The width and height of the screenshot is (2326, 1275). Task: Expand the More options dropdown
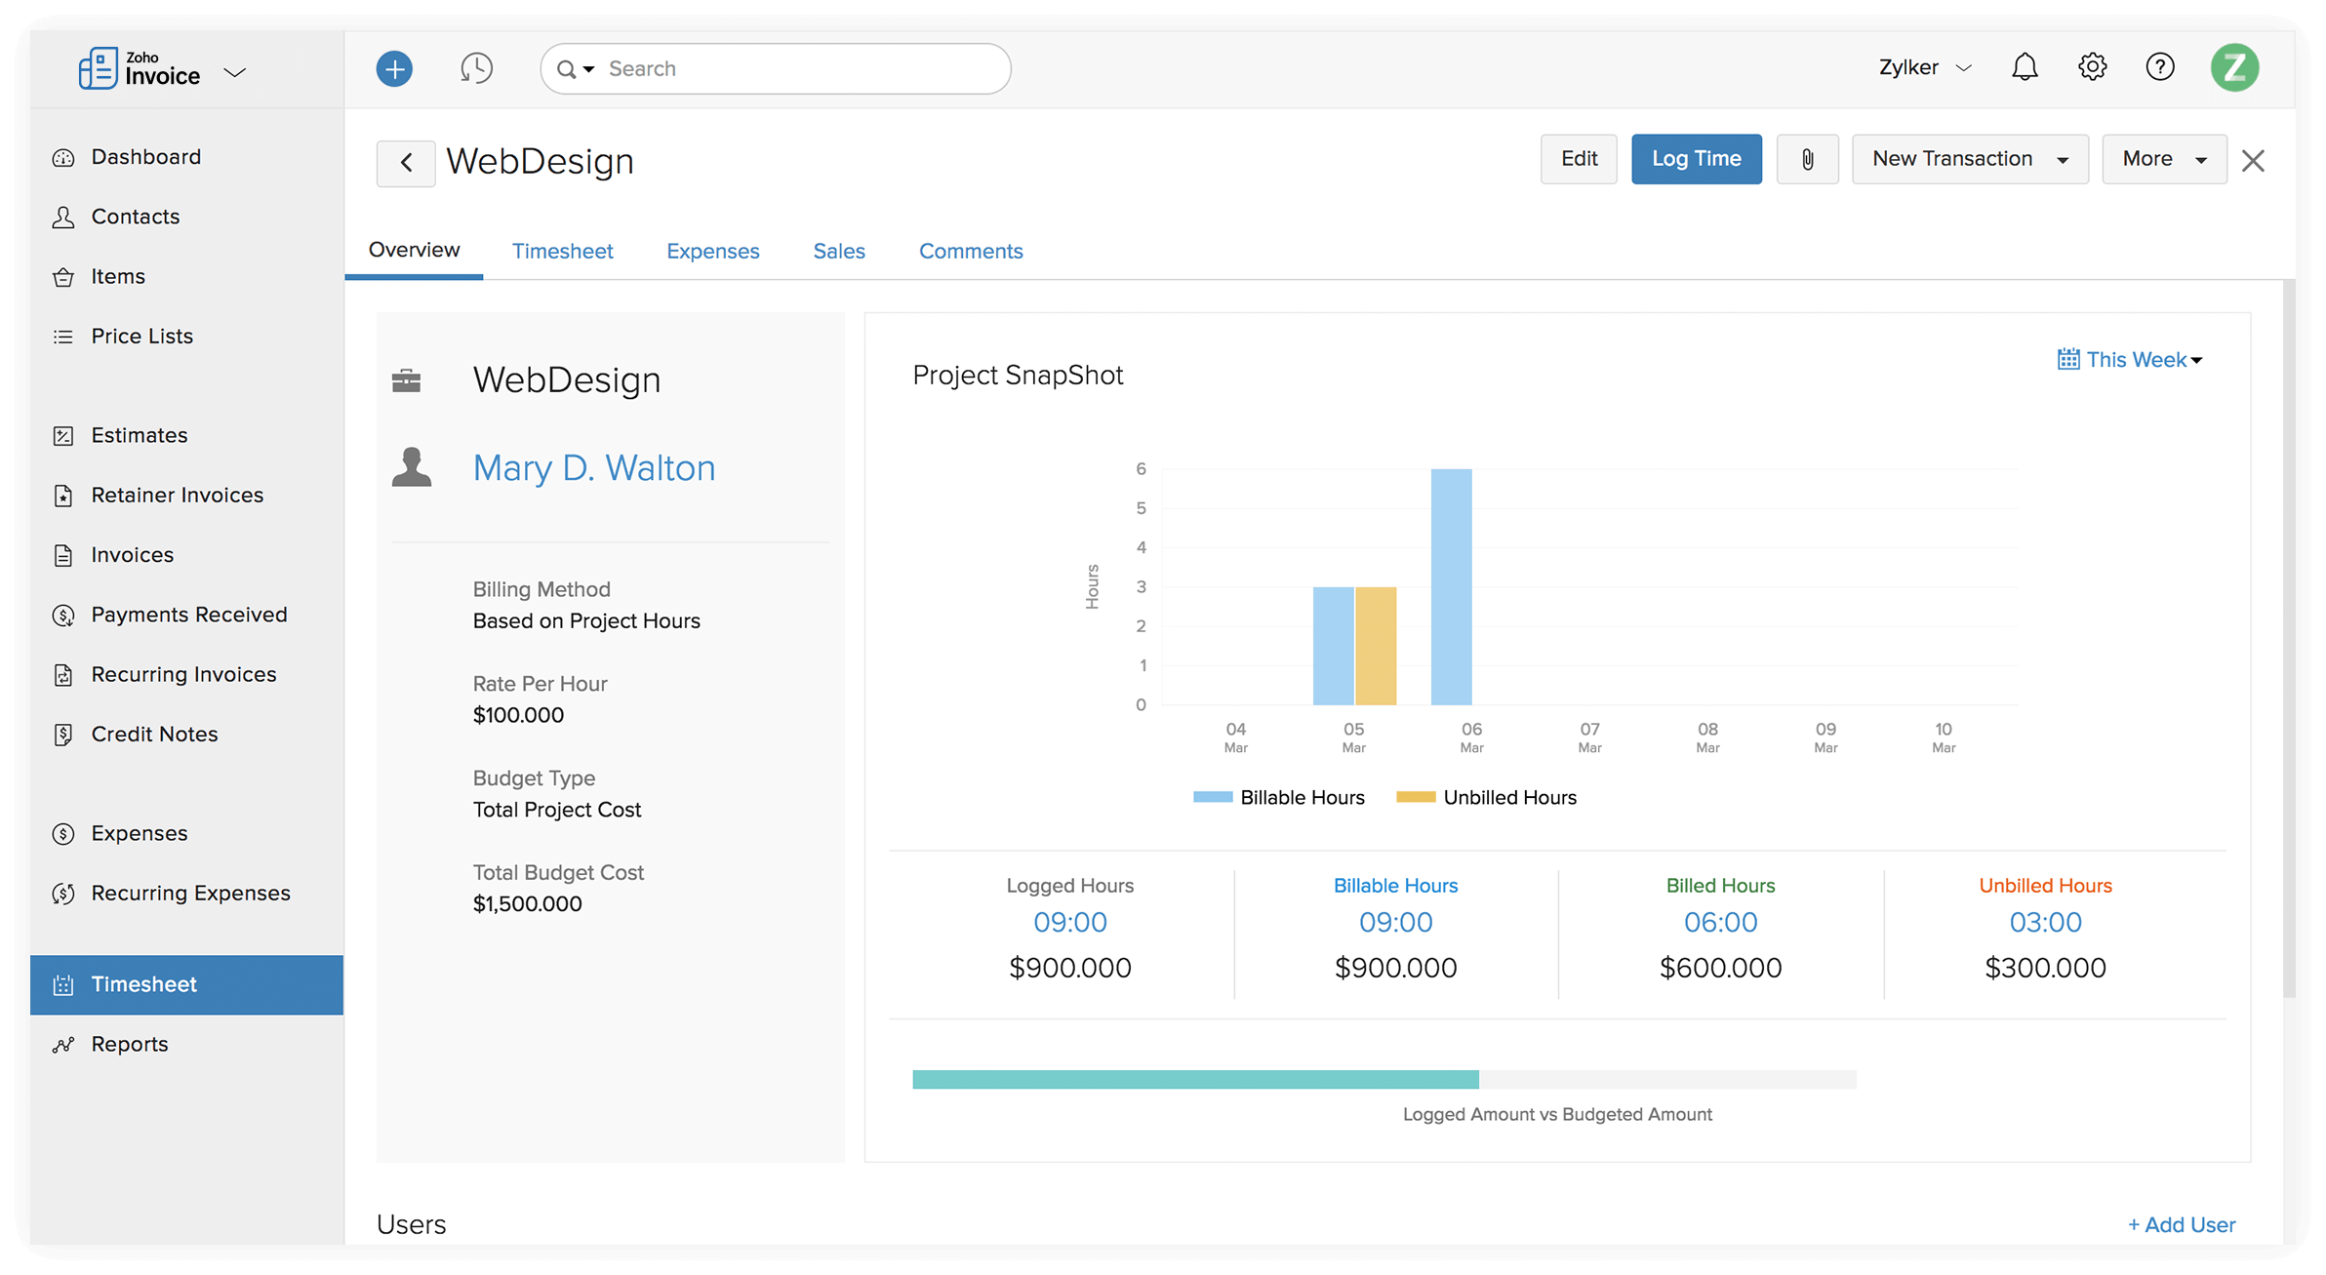(2163, 158)
